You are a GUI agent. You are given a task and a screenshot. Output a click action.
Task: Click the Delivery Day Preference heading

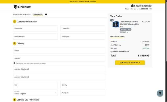point(28,100)
